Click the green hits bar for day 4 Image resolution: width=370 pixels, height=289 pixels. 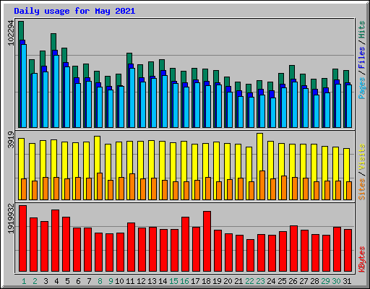pyautogui.click(x=53, y=42)
